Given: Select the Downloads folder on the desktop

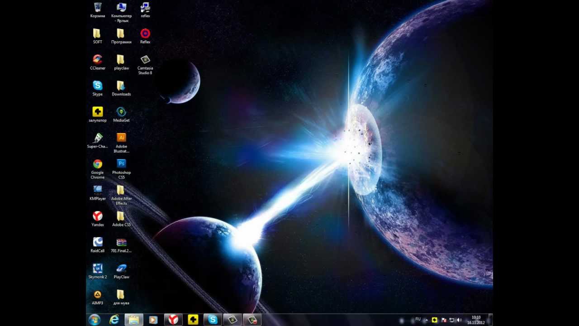Looking at the screenshot, I should (121, 89).
